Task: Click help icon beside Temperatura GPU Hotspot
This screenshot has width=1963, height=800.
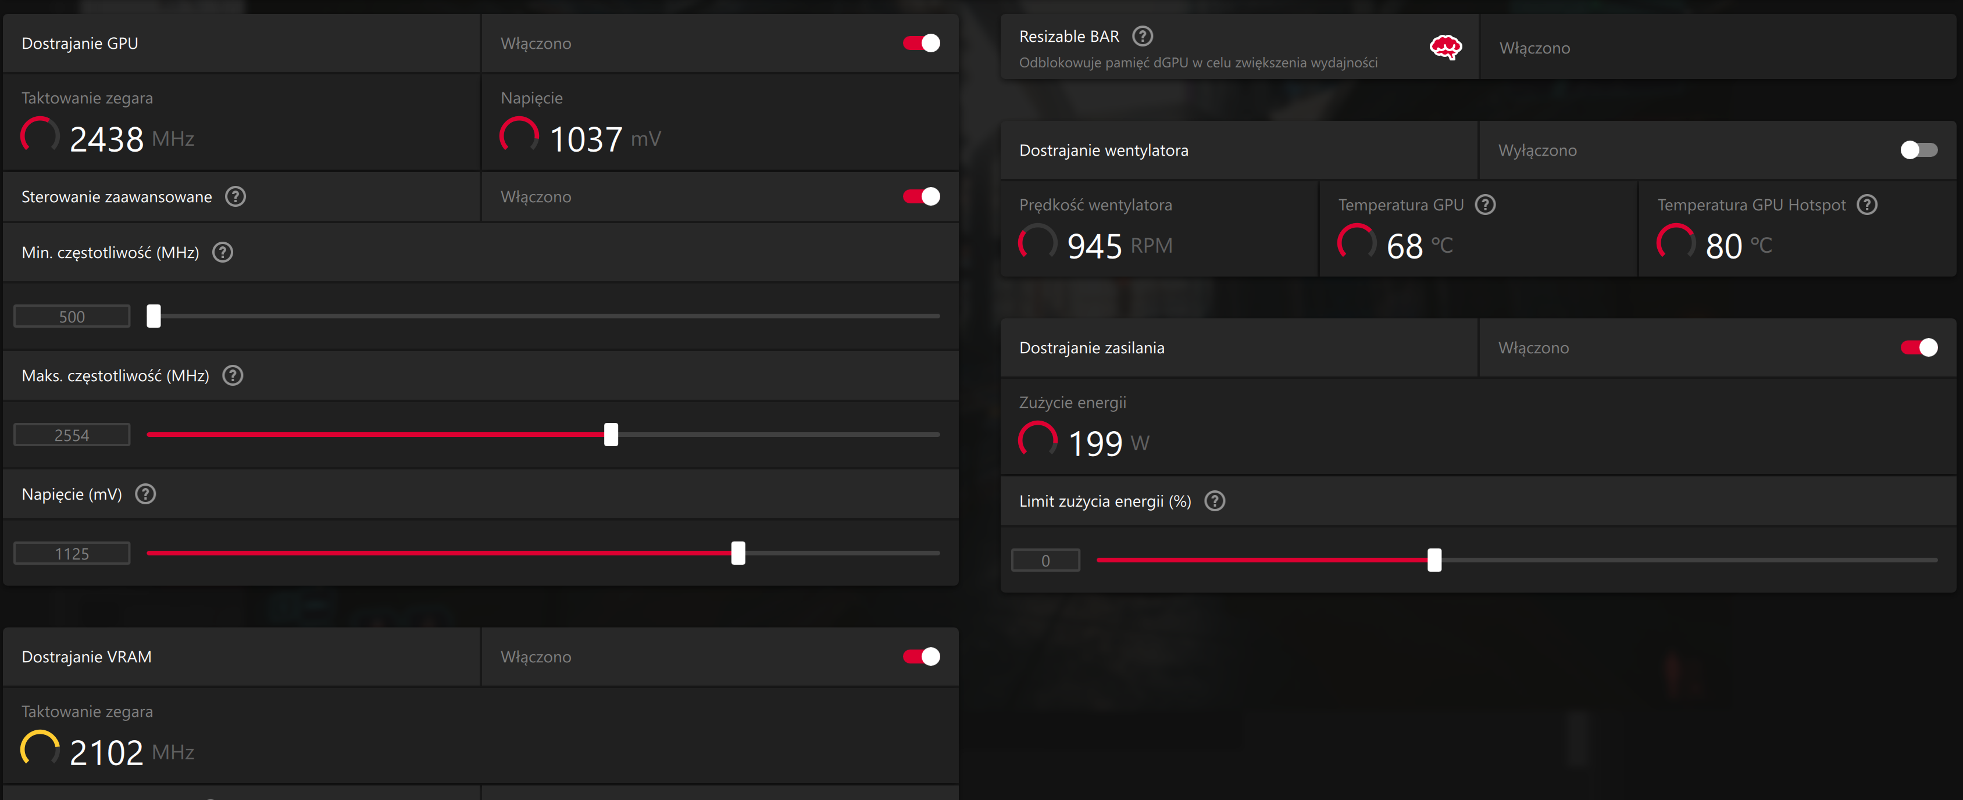Action: coord(1867,205)
